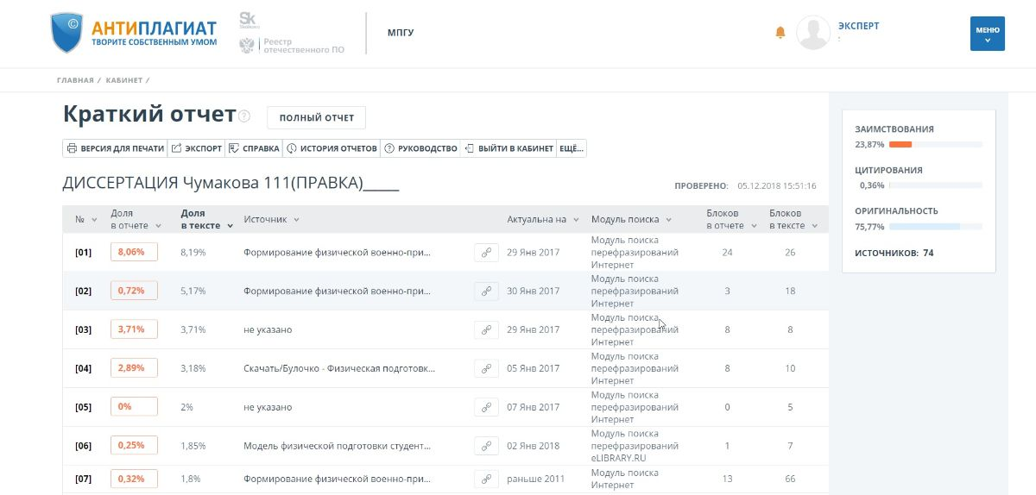Click the Заимствования orange progress bar
This screenshot has width=1036, height=495.
coord(900,144)
